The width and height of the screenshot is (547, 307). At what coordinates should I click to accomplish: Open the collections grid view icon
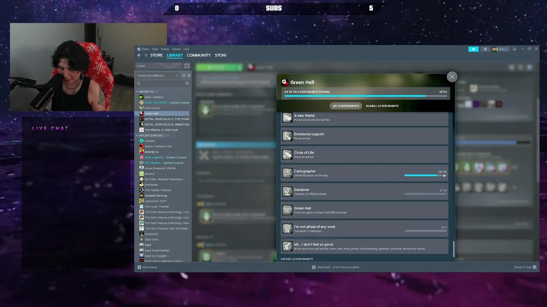[187, 66]
